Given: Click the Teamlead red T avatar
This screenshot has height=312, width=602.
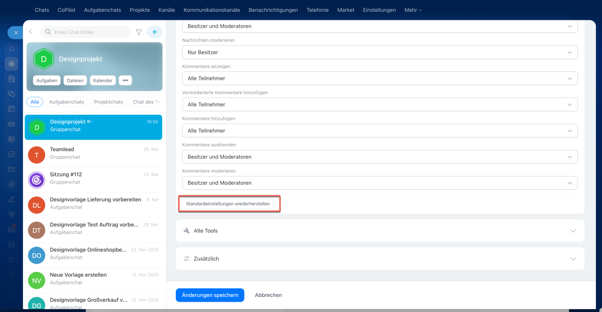Looking at the screenshot, I should tap(37, 155).
